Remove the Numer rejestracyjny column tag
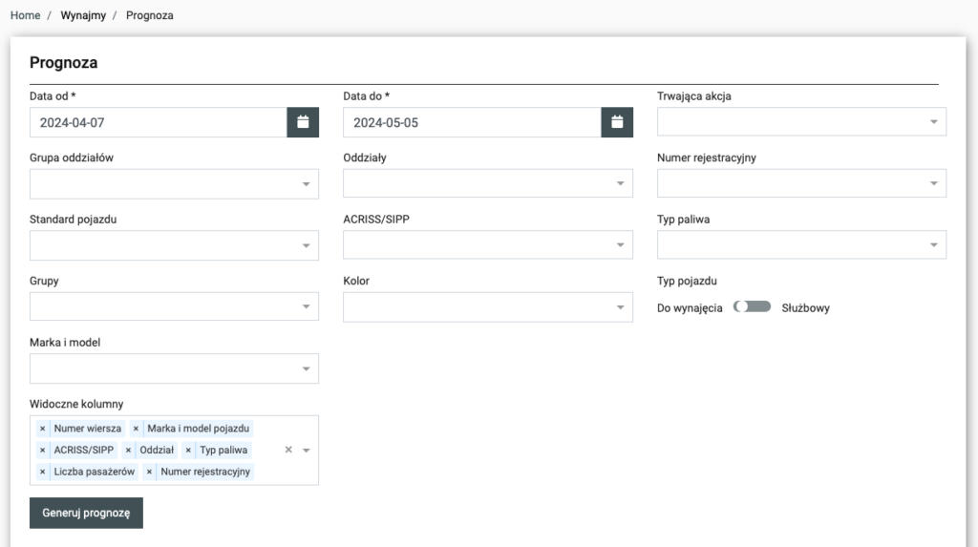Screen dimensions: 978x547 (149, 472)
